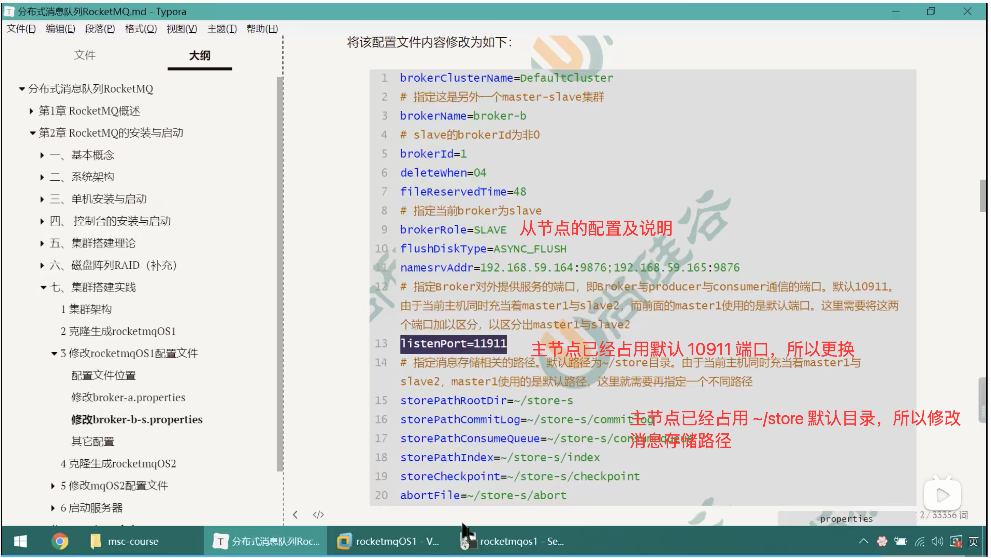991x558 pixels.
Task: Click the properties code language label
Action: point(846,519)
